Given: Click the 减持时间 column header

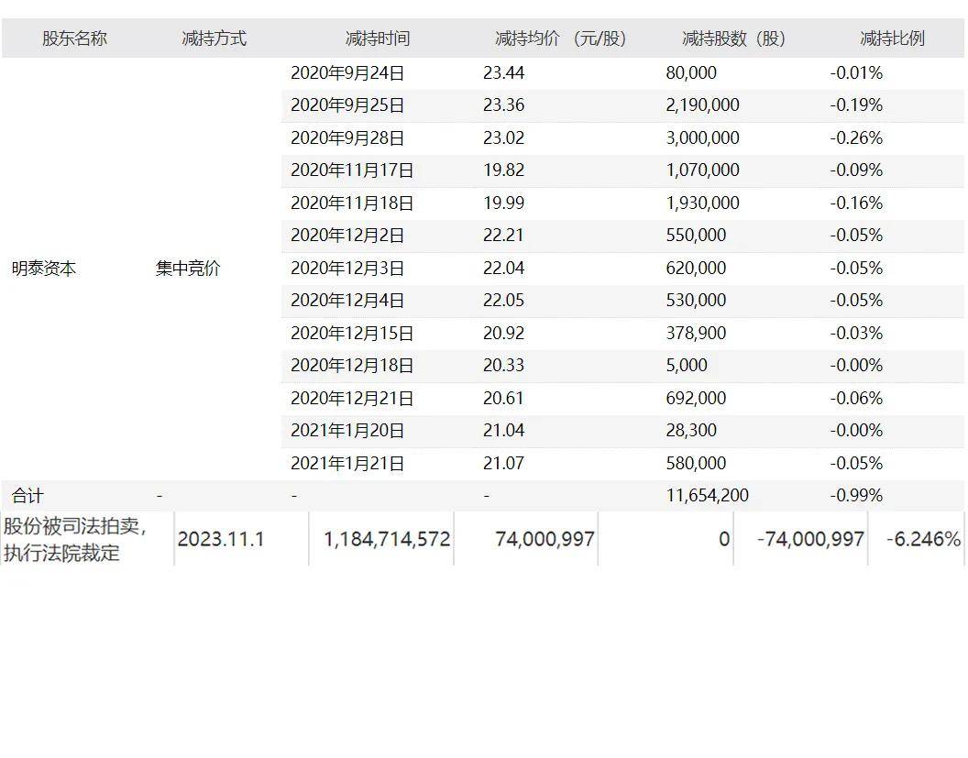Looking at the screenshot, I should (378, 38).
